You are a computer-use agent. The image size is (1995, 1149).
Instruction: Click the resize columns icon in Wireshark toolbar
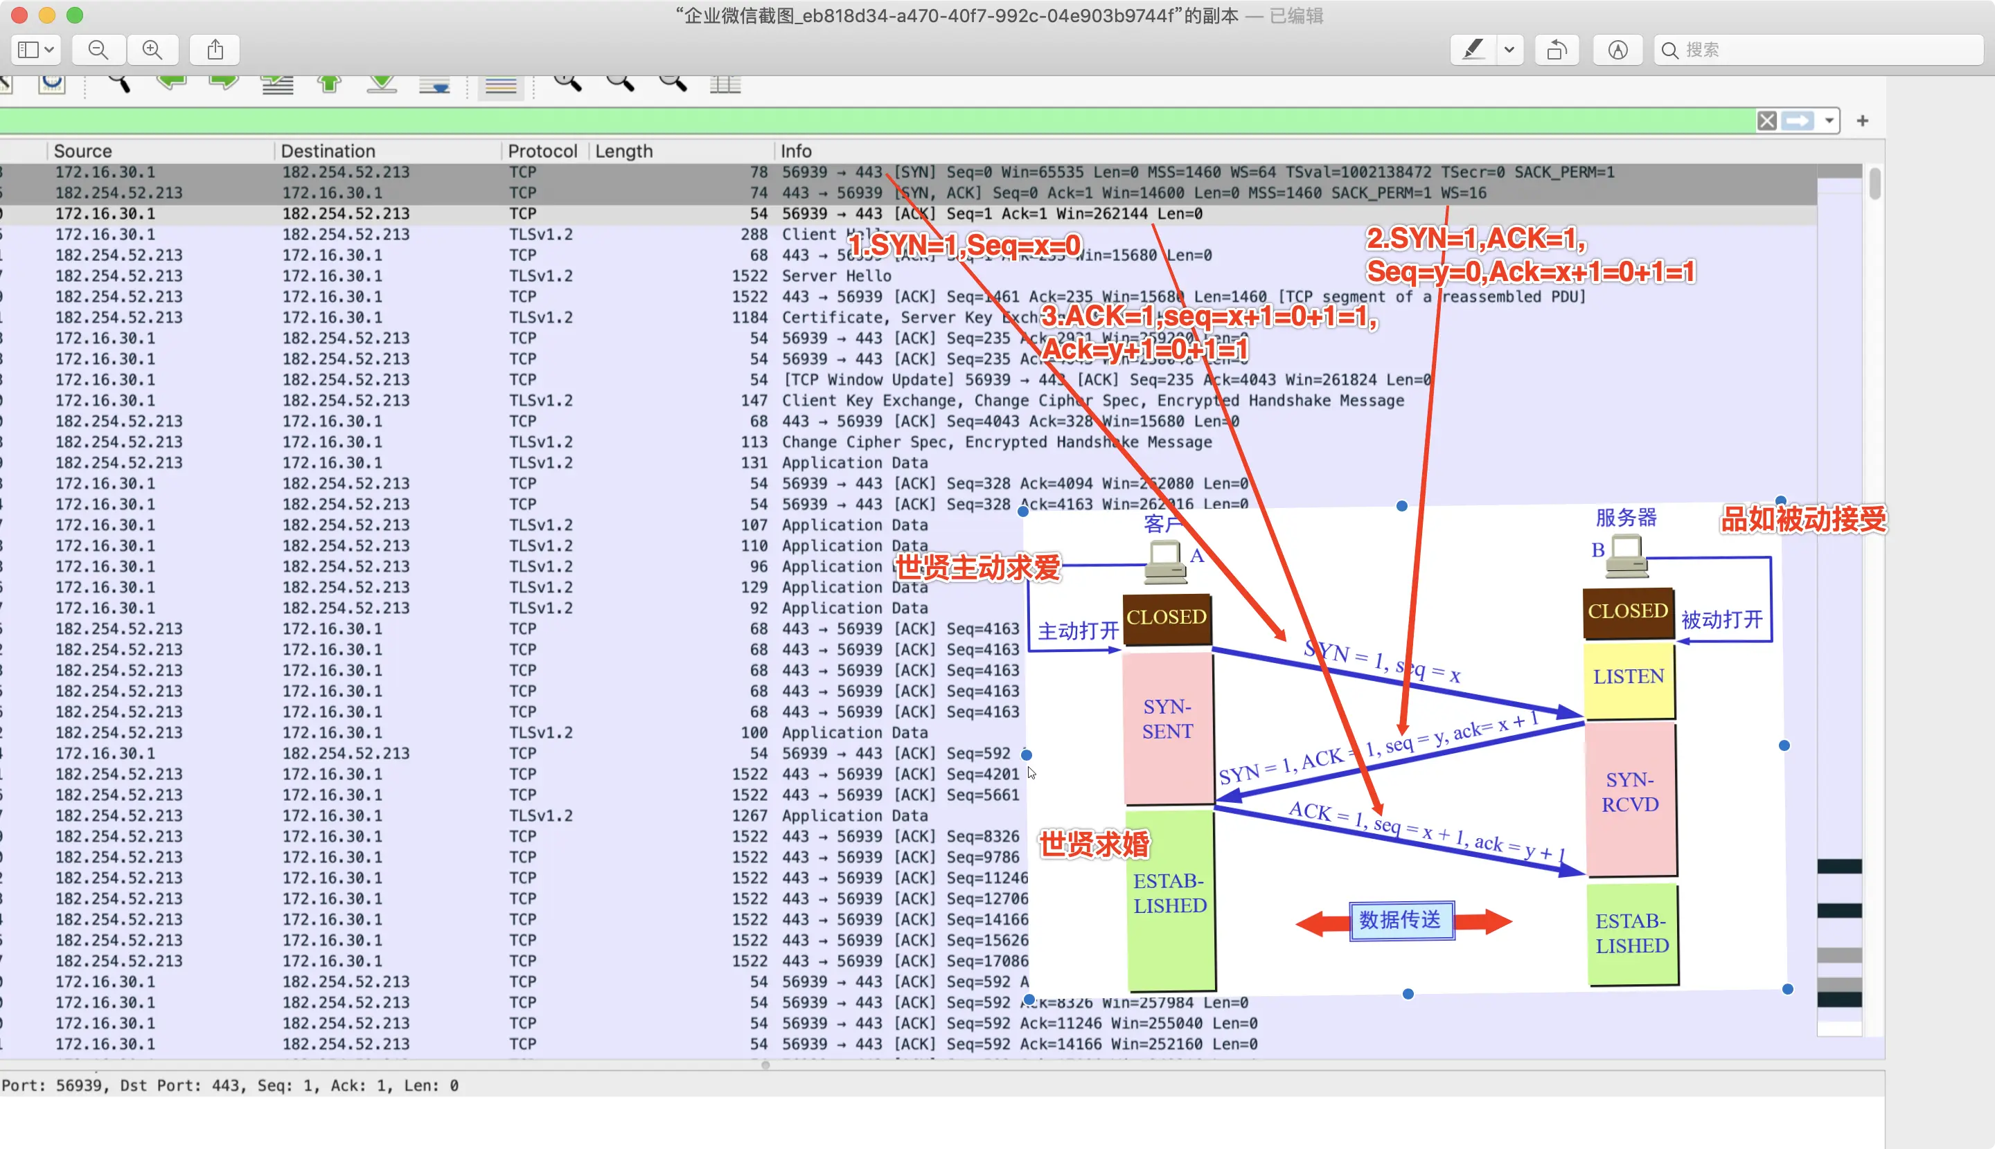click(x=725, y=83)
